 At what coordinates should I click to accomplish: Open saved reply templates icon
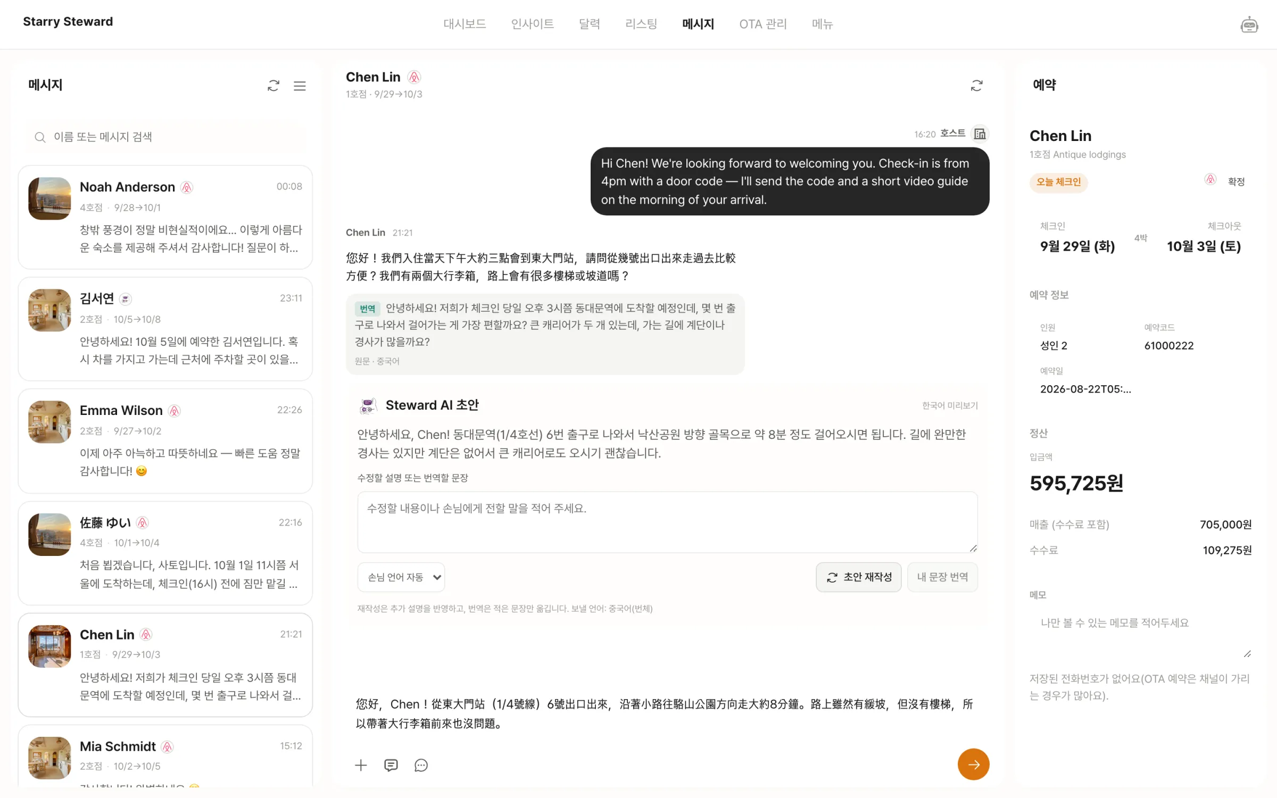pyautogui.click(x=391, y=765)
